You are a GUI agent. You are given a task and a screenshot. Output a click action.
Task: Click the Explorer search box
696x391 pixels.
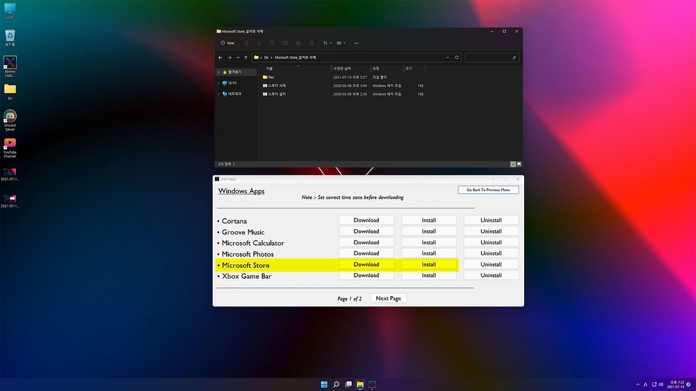coord(492,57)
